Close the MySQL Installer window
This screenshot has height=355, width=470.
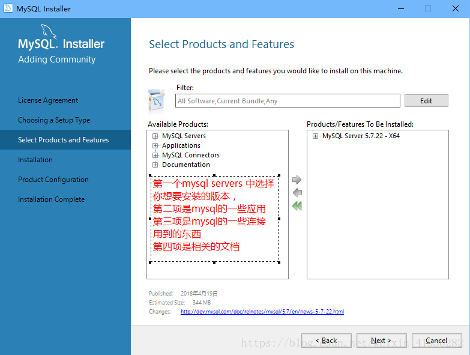pos(456,8)
